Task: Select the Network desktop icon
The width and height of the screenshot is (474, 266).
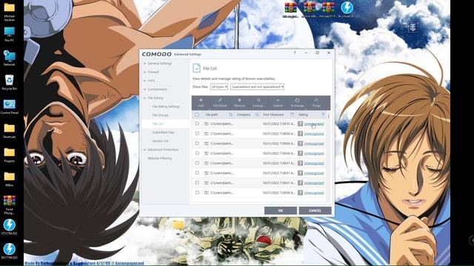Action: click(10, 58)
